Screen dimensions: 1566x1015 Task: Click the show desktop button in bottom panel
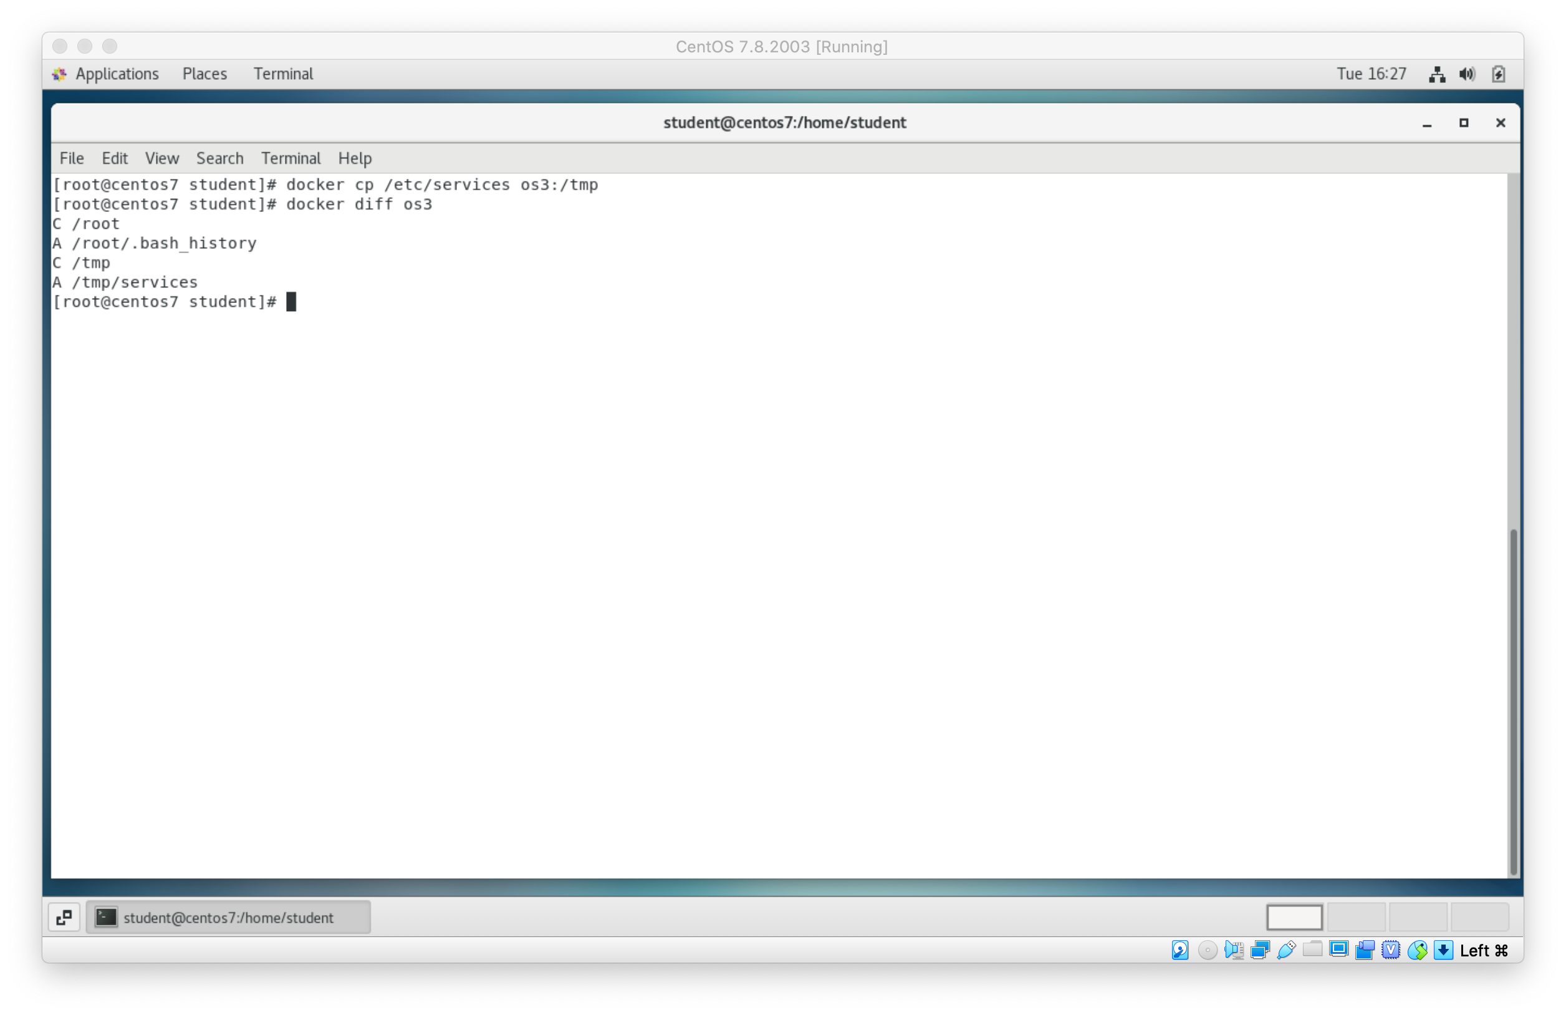(64, 917)
